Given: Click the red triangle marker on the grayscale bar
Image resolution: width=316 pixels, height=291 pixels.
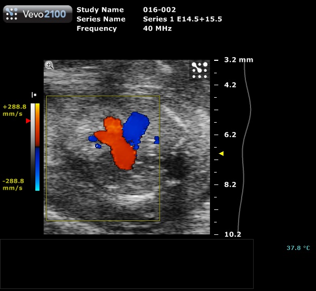Looking at the screenshot, I should pyautogui.click(x=28, y=121).
